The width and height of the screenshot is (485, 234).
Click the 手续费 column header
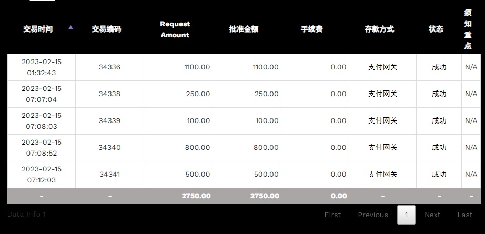pyautogui.click(x=311, y=29)
